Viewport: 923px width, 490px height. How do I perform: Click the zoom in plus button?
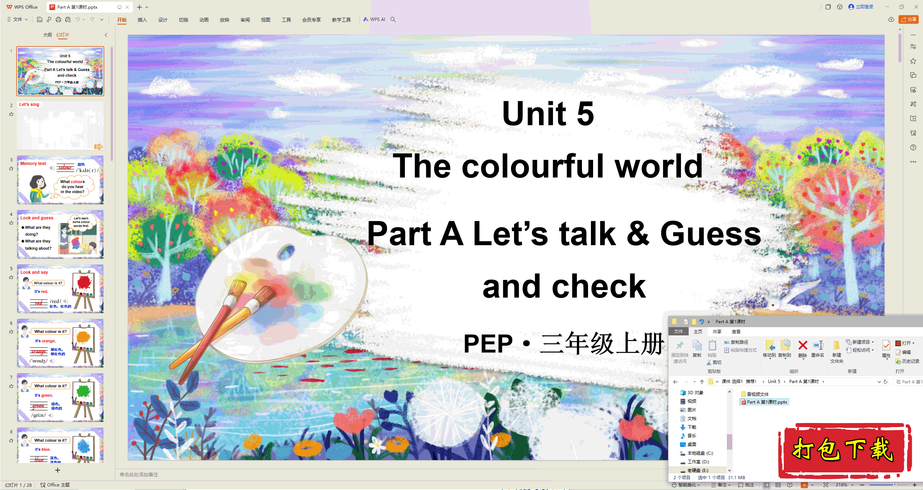click(915, 485)
